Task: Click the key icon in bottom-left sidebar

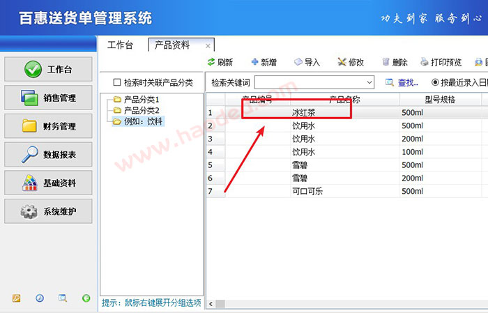Action: point(17,298)
